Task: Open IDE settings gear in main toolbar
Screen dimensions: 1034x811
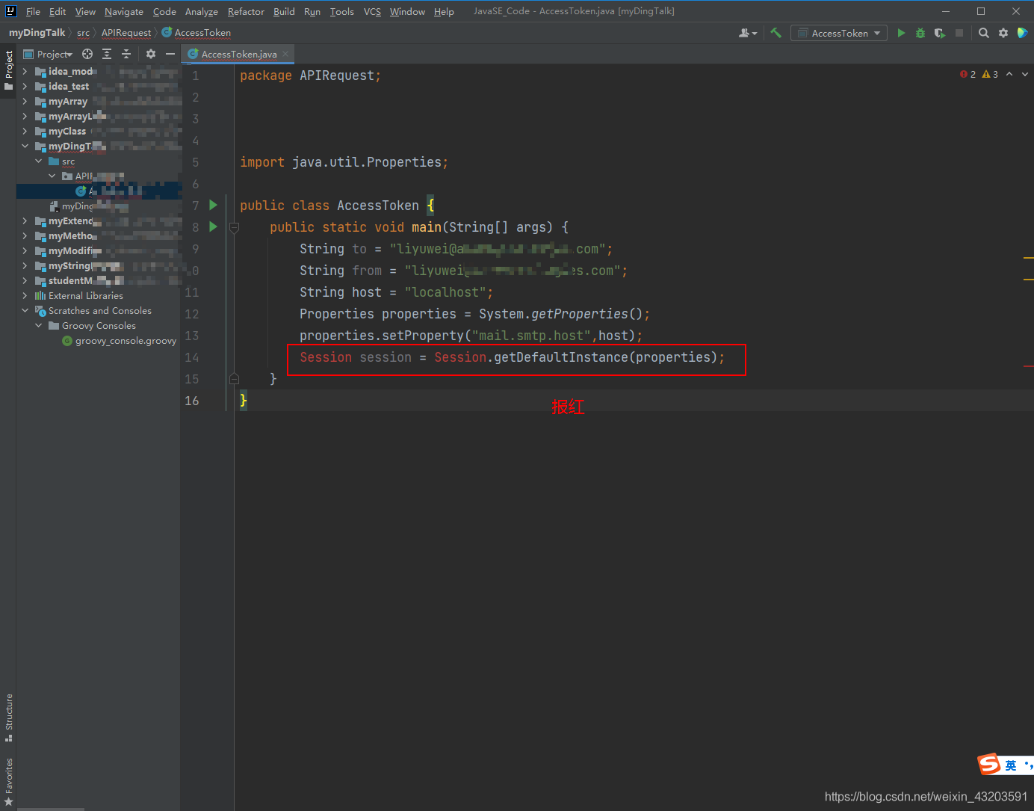Action: click(x=1003, y=33)
